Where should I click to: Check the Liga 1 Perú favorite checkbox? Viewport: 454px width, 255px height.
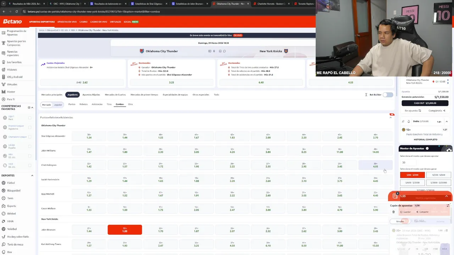tap(29, 118)
